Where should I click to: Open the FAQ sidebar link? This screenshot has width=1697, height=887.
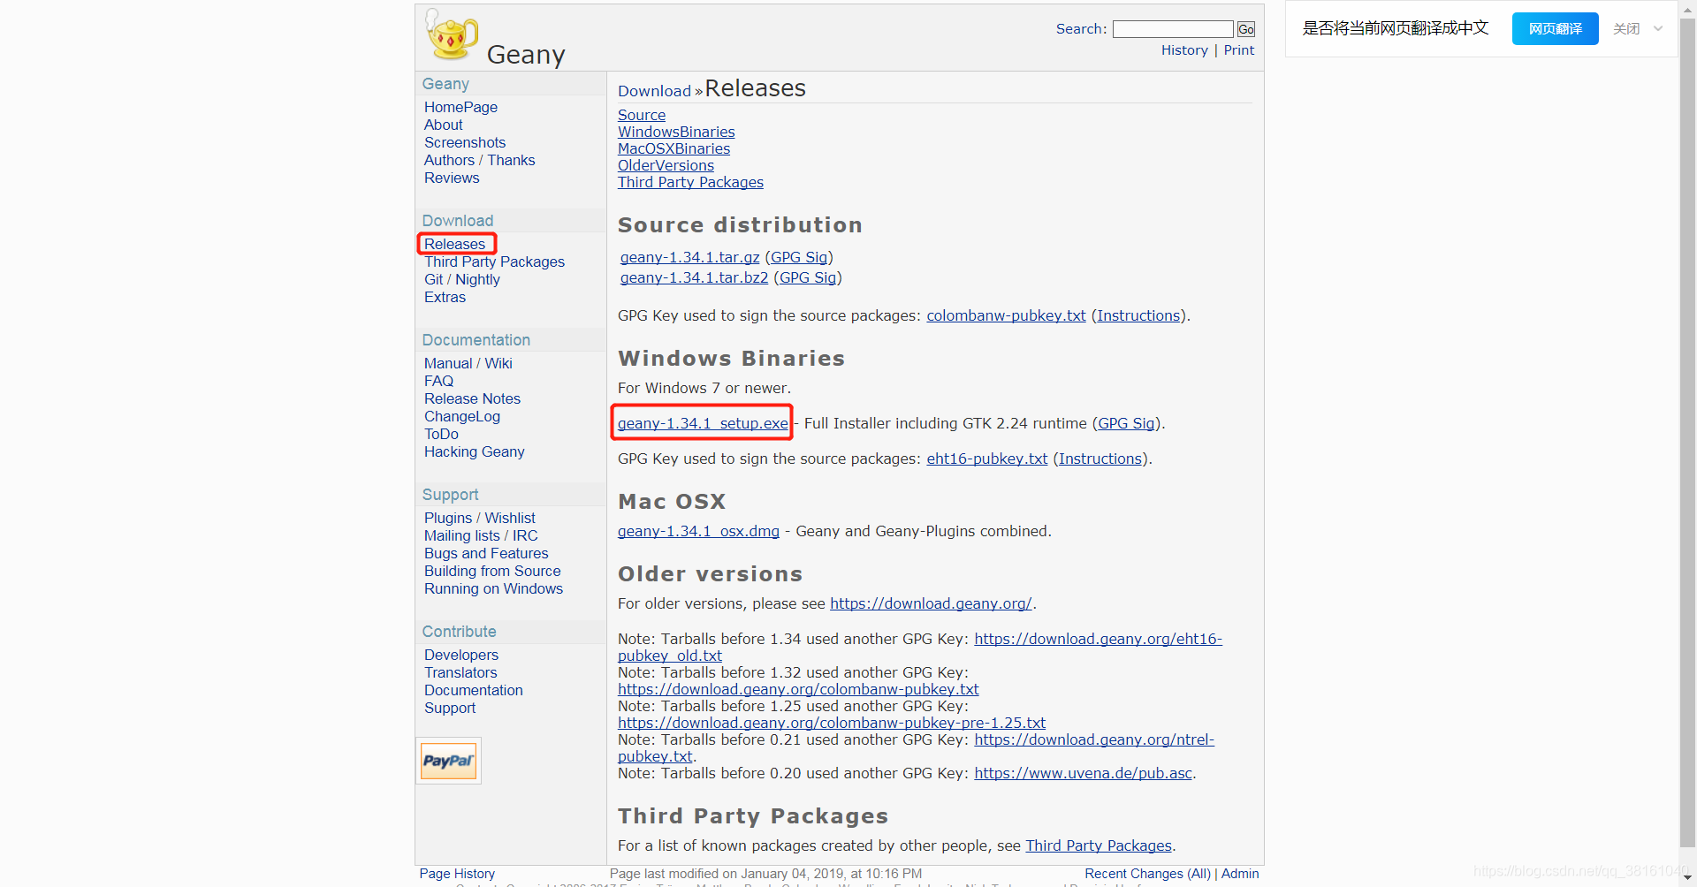pos(438,381)
